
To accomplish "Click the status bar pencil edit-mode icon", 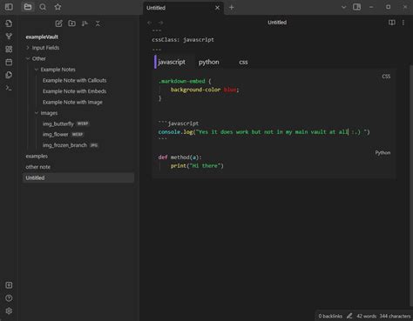I will click(x=349, y=316).
